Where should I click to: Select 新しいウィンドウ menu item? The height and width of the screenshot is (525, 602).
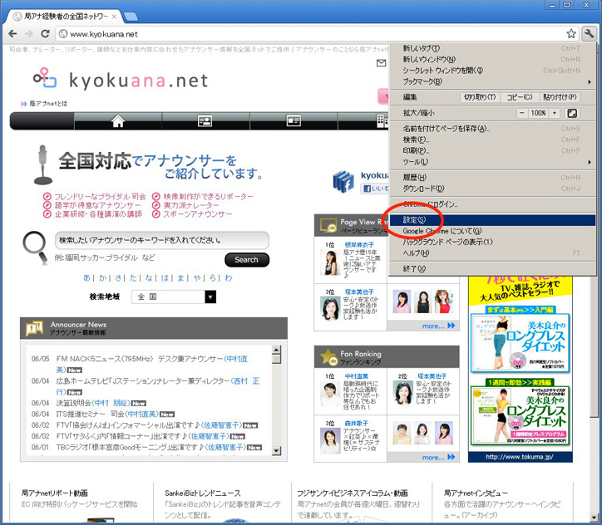coord(492,60)
